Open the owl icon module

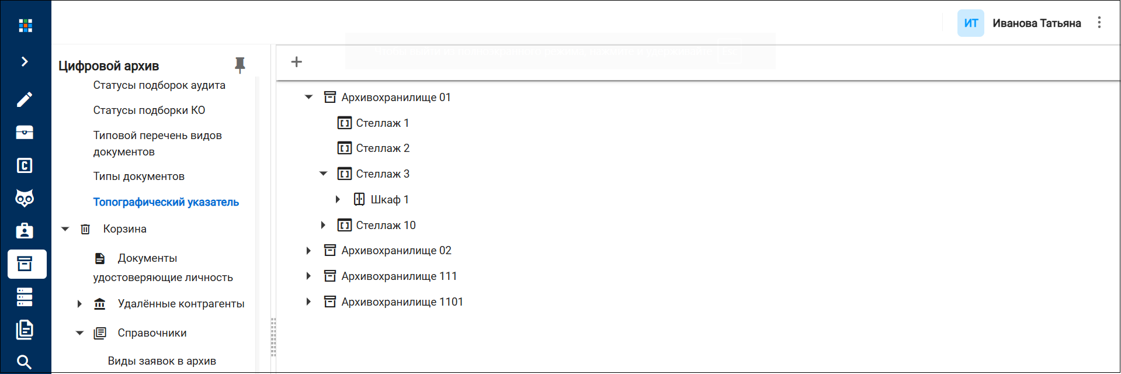click(x=25, y=198)
